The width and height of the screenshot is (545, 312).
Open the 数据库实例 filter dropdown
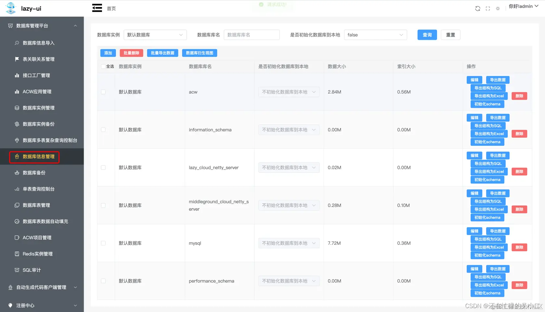click(155, 35)
